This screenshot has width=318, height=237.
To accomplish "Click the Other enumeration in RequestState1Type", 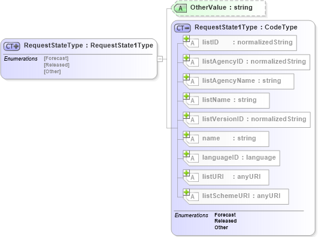I will click(221, 227).
